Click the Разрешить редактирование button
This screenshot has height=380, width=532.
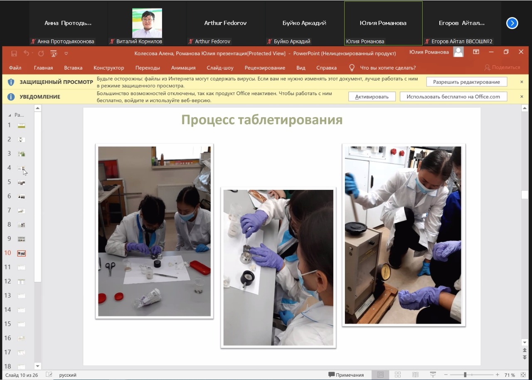(x=466, y=82)
